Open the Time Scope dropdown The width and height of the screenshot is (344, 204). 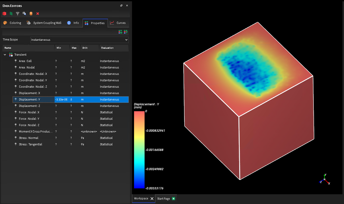79,40
